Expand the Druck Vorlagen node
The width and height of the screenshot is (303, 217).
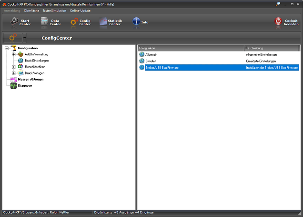(x=14, y=73)
